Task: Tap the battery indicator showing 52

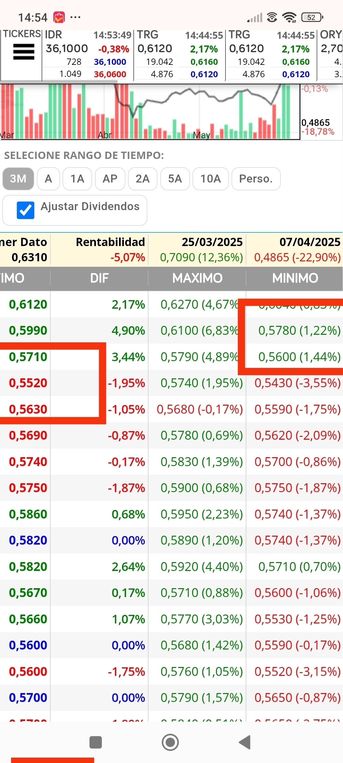Action: (312, 17)
